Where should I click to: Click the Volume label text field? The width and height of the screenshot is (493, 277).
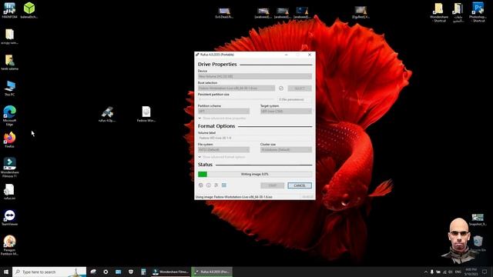[x=255, y=138]
